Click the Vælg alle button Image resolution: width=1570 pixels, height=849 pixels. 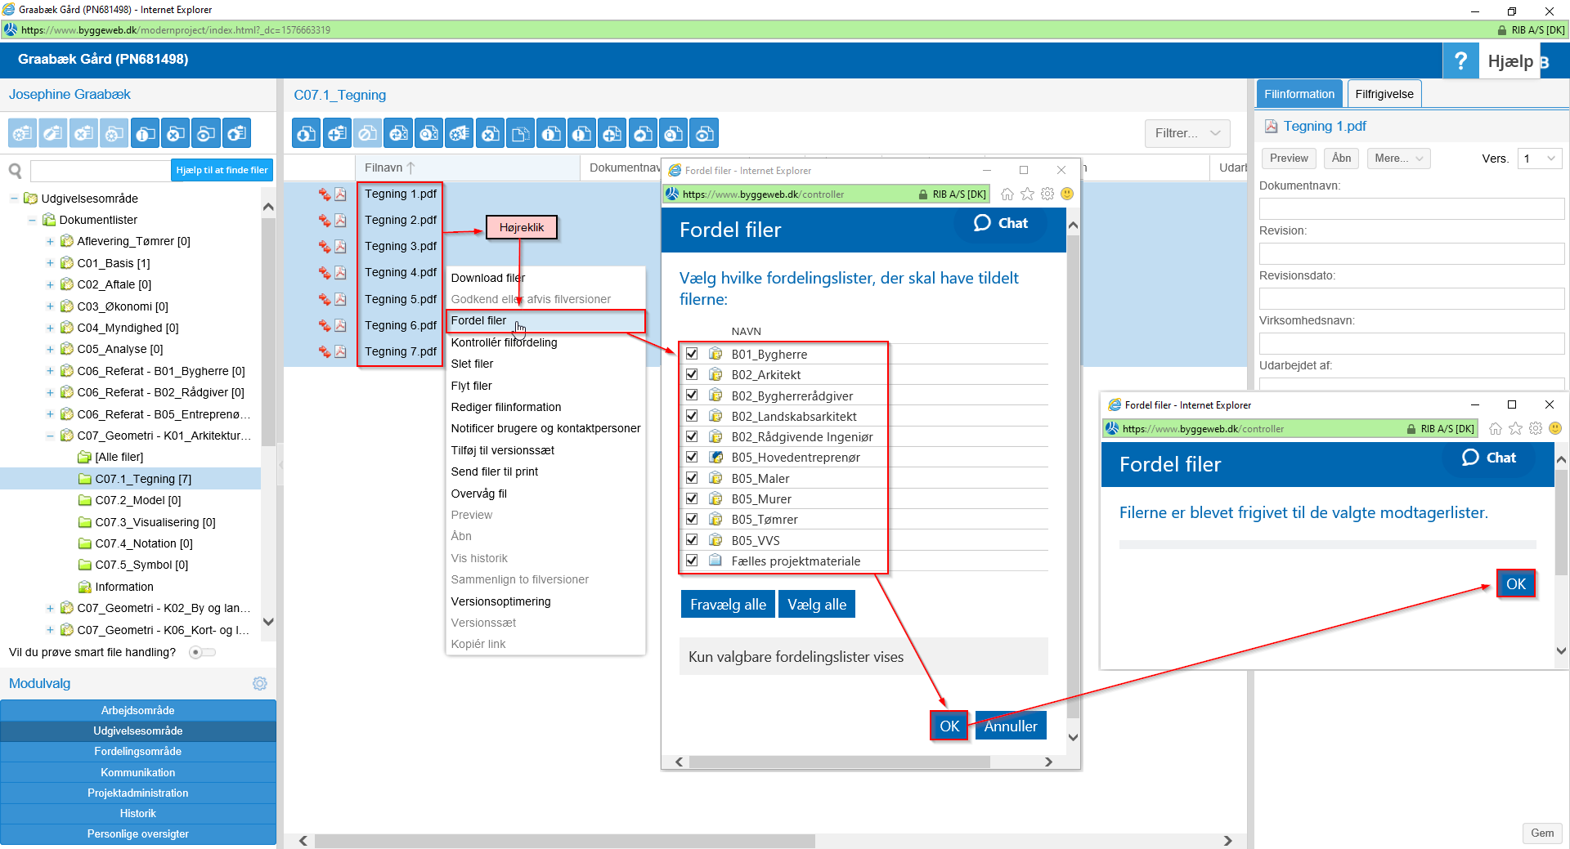[x=816, y=603]
